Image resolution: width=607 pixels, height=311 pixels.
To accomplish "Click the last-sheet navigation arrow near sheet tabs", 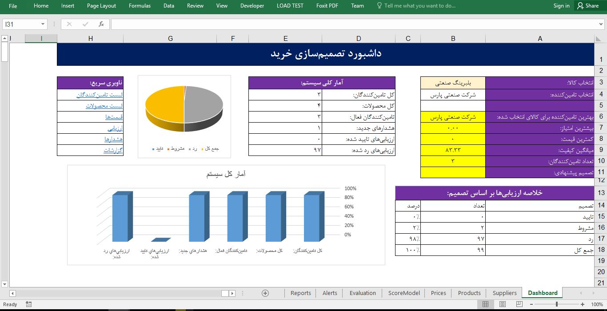I will pos(232,293).
